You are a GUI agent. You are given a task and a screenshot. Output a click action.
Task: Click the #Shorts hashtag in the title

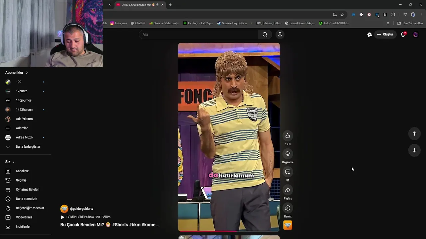click(x=120, y=225)
